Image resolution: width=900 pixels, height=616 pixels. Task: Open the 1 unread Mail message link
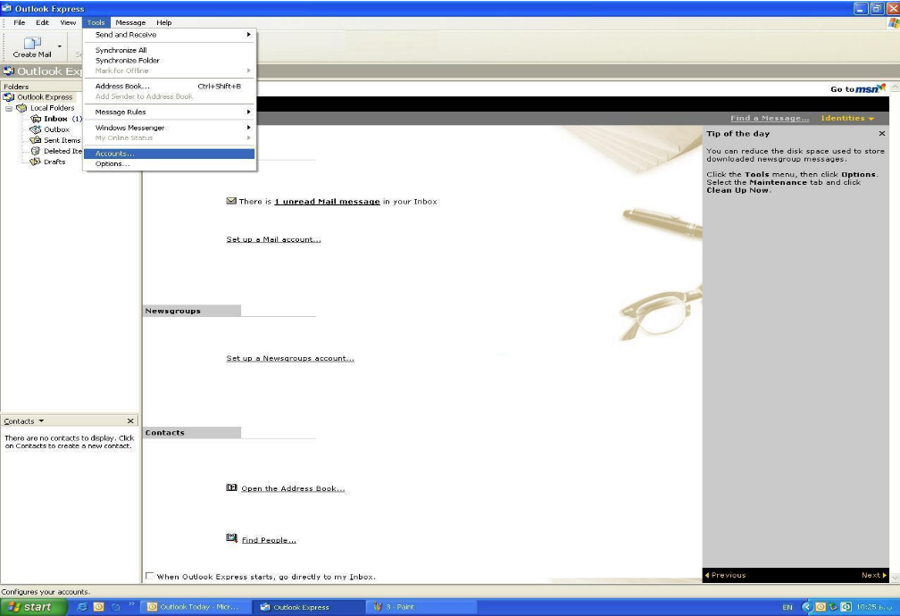click(327, 202)
